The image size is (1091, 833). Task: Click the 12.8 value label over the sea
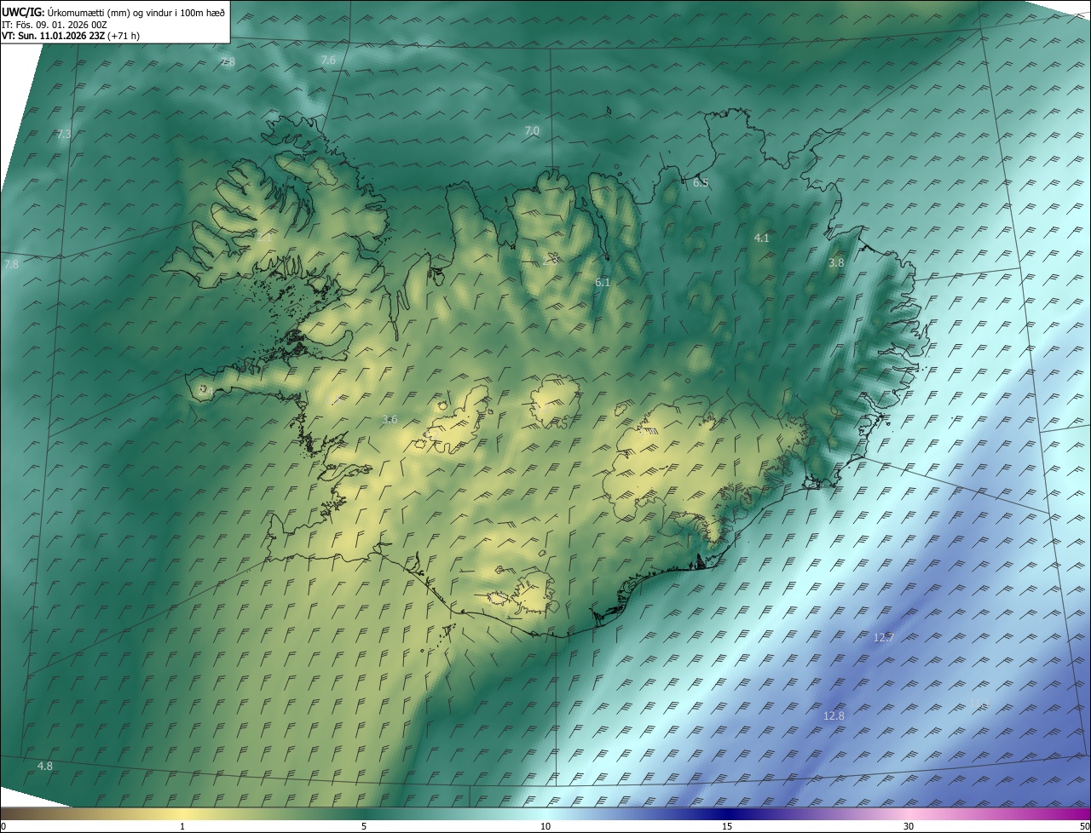tap(834, 716)
